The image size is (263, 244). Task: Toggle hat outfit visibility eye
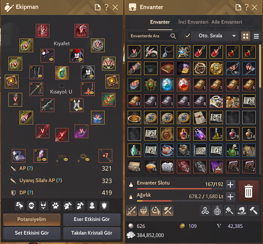click(51, 59)
